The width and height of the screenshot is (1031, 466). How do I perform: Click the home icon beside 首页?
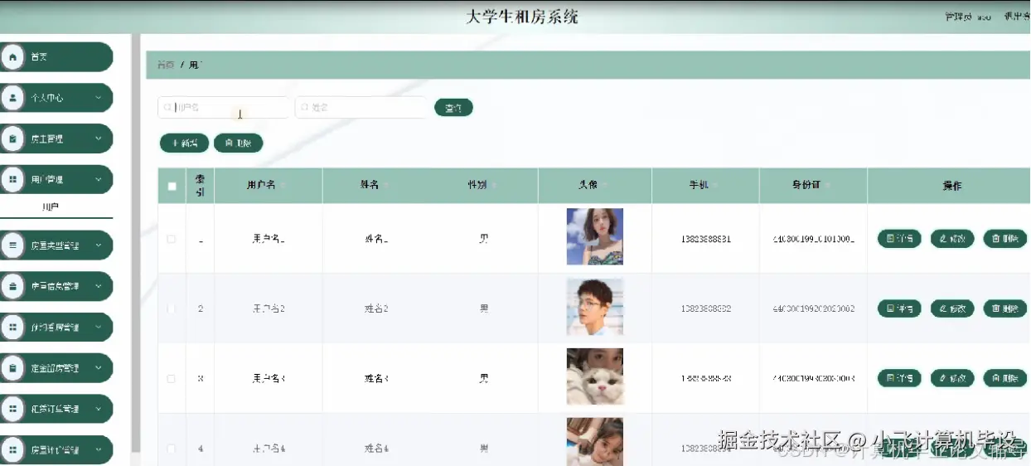12,57
